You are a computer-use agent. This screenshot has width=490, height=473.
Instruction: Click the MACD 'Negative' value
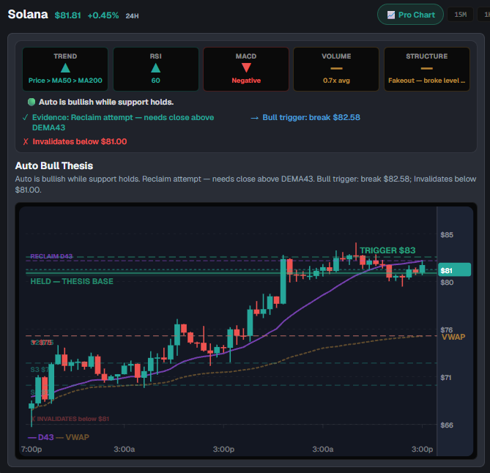click(x=246, y=81)
